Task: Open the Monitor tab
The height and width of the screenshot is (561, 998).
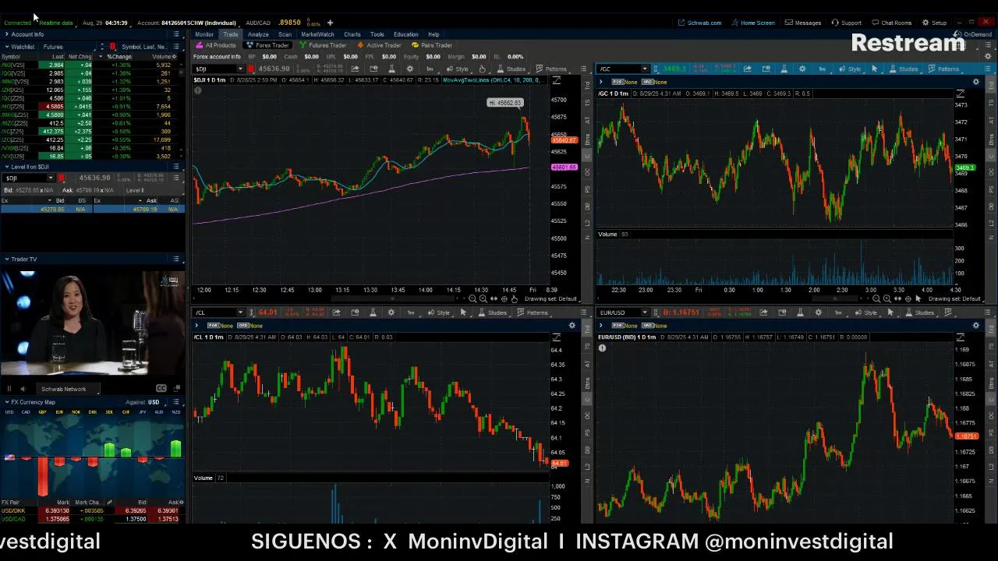Action: [204, 34]
